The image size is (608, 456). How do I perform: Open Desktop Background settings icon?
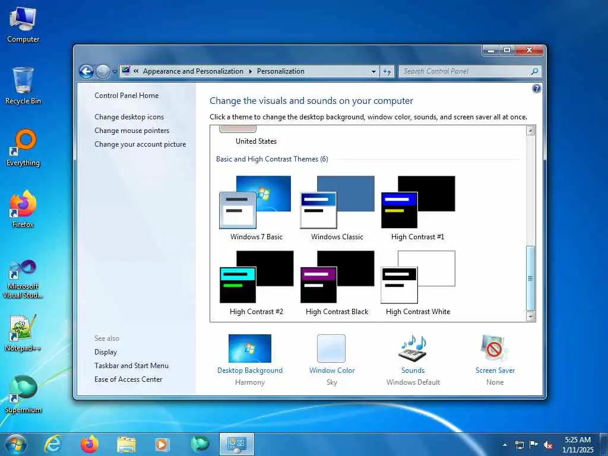250,348
